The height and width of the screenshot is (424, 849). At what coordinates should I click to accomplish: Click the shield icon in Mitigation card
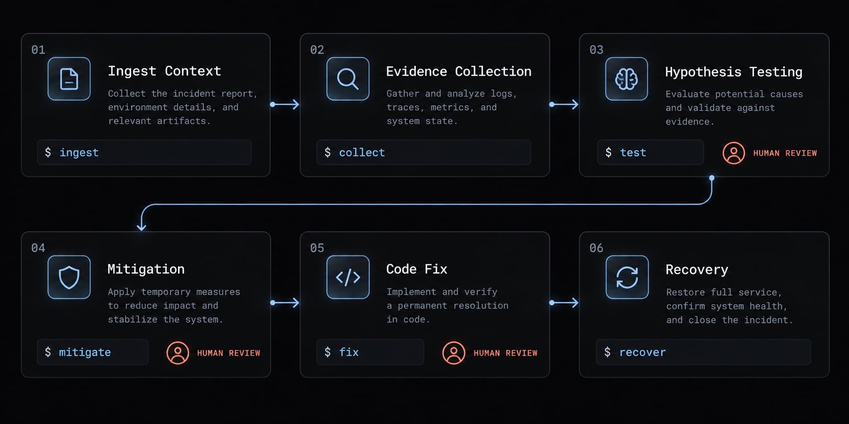69,277
